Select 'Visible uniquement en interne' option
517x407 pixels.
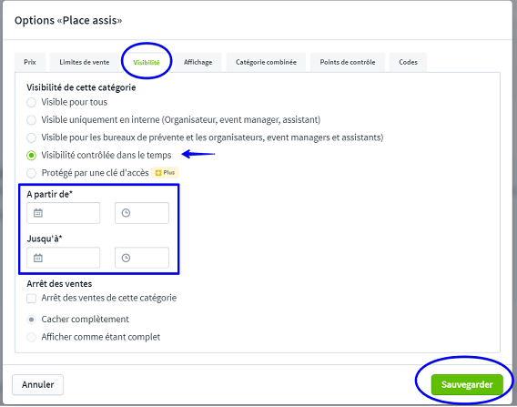[31, 119]
